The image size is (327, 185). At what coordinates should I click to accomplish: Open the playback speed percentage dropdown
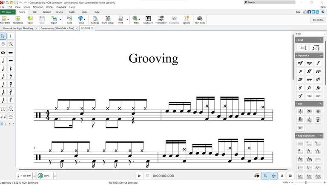[55, 176]
